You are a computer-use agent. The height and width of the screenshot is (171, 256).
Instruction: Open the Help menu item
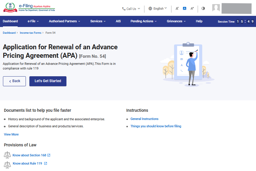[199, 21]
